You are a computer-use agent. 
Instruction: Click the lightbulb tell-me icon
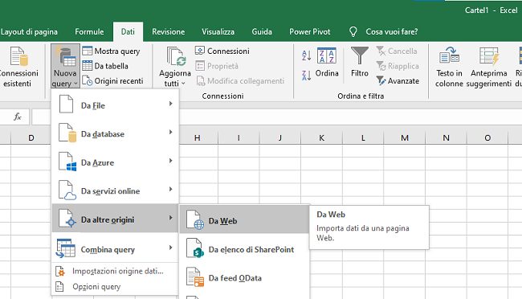click(x=353, y=31)
